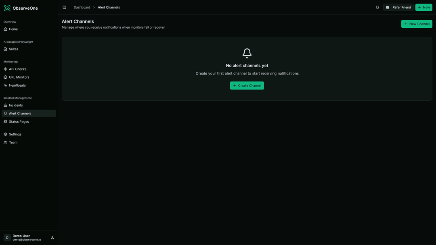Follow the Dashboard breadcrumb link
Viewport: 436px width, 245px height.
(82, 8)
